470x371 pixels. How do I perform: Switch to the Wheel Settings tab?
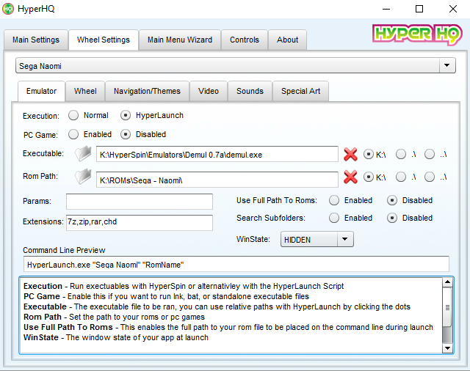tap(104, 40)
